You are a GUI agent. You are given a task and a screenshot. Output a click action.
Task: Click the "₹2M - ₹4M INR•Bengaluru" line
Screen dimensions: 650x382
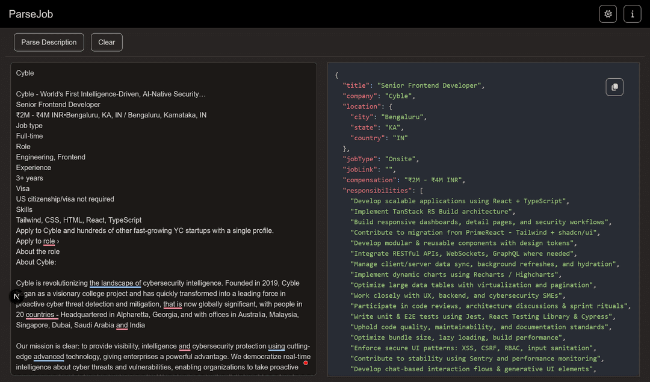(111, 115)
